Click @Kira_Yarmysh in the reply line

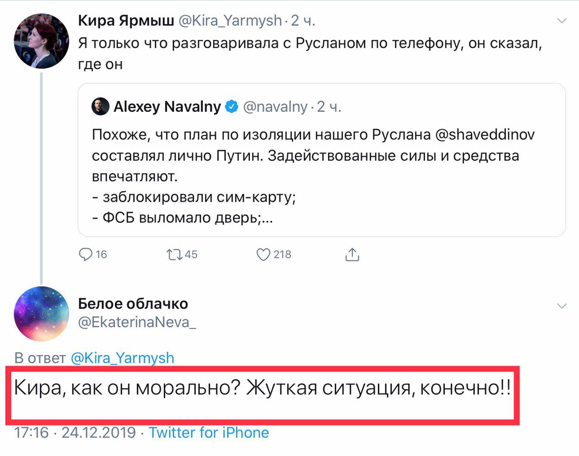coord(123,358)
